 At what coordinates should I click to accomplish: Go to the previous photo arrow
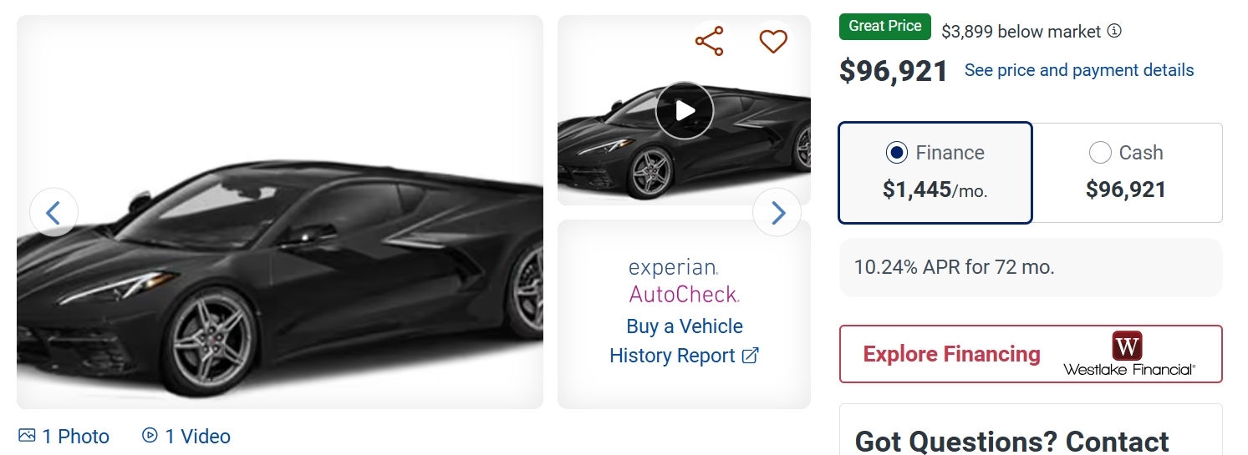[53, 213]
